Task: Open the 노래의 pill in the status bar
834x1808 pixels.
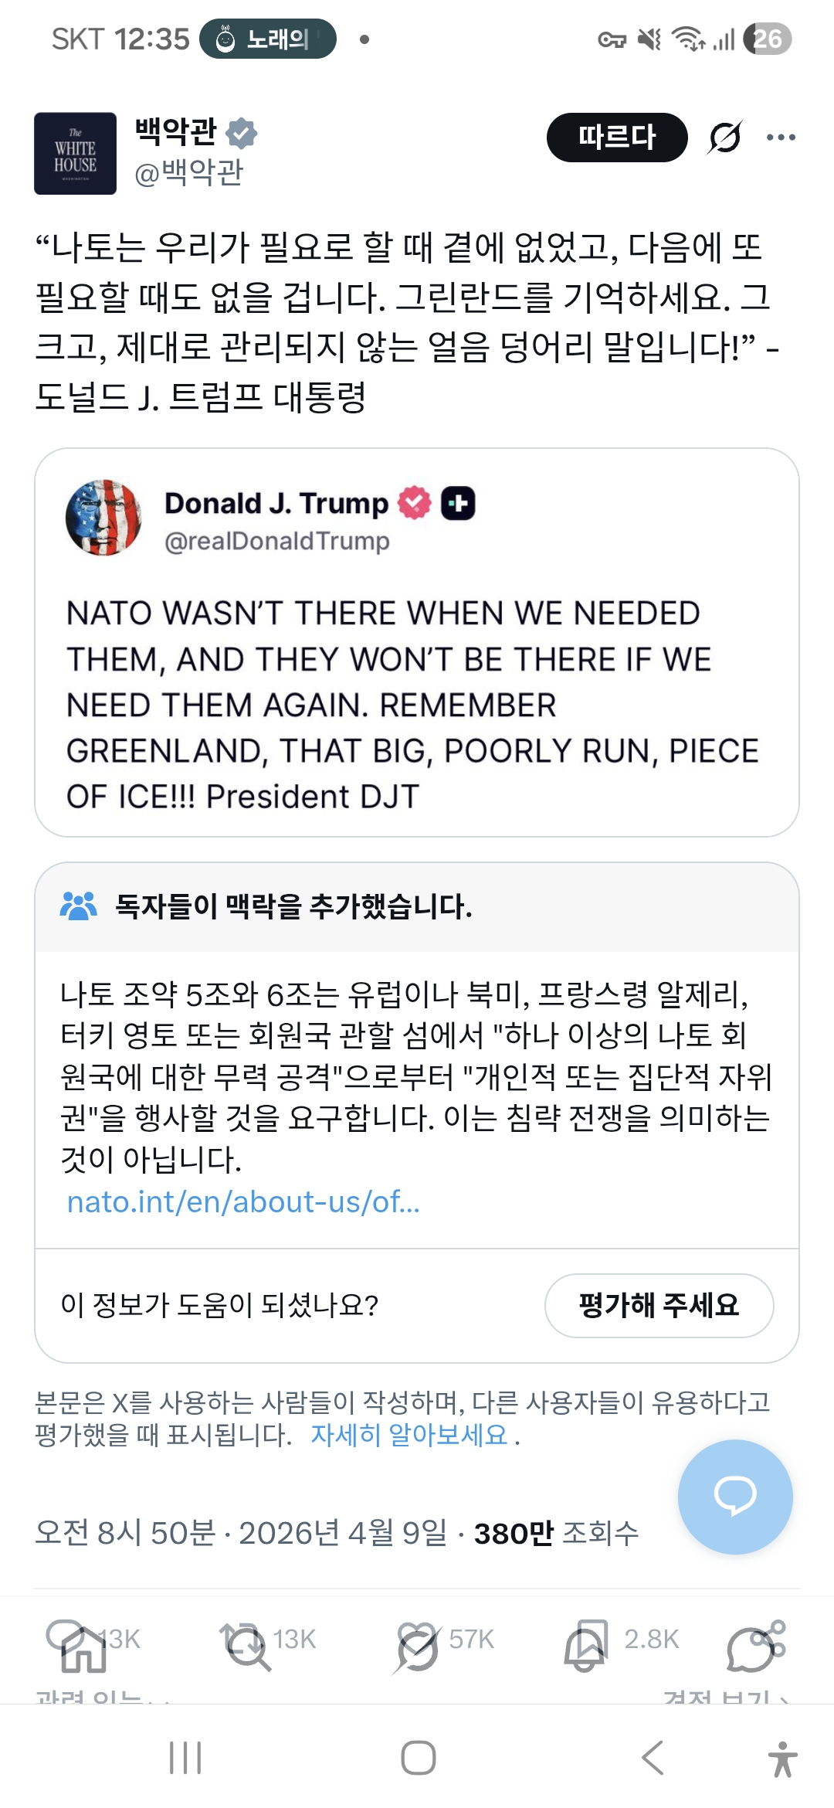Action: (268, 39)
